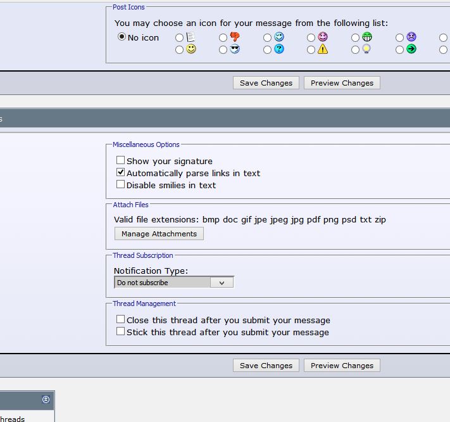Select the "No icon" radio option
This screenshot has width=450, height=422.
[x=122, y=37]
